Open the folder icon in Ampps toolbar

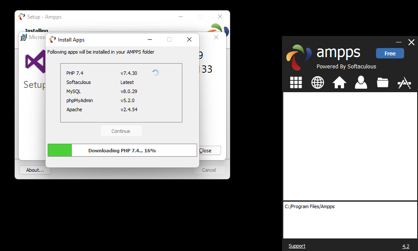point(382,82)
